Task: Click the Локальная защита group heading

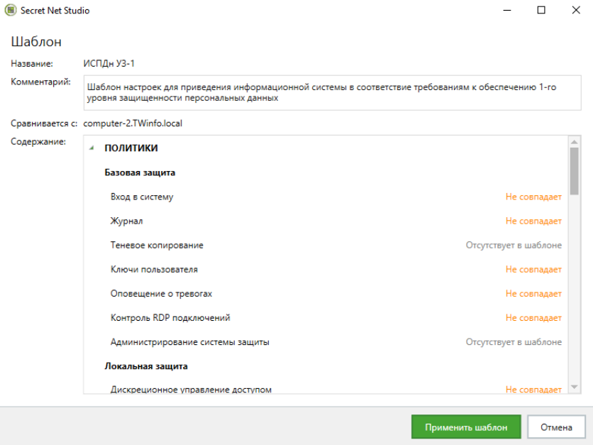Action: tap(146, 366)
